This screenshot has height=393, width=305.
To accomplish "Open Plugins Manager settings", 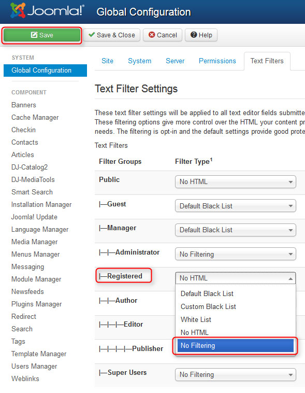I will coord(37,304).
